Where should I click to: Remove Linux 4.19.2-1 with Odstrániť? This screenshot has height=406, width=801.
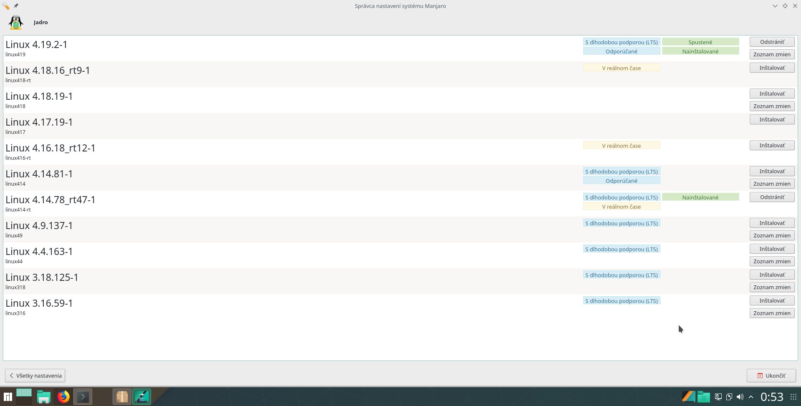(772, 42)
